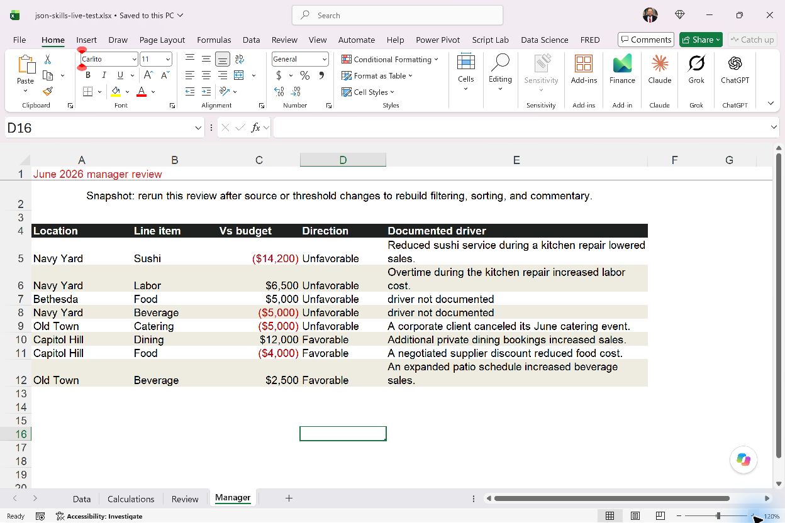Click the Cut scissors icon

pos(48,60)
